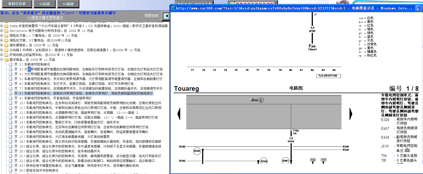
Task: Click the folder icon of 分动箱 row
Action: tap(6, 50)
